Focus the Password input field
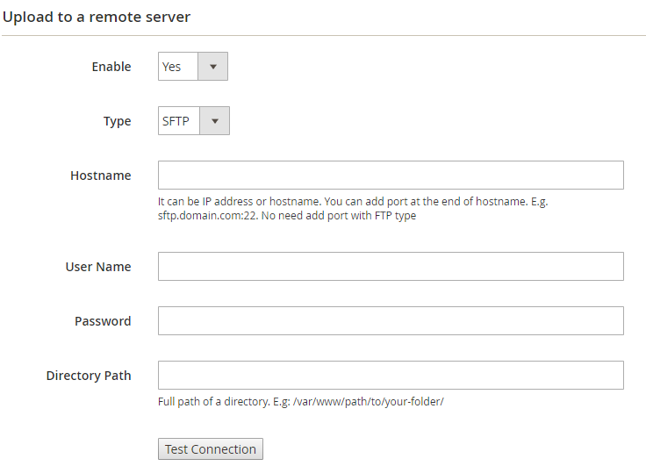646x466 pixels. point(391,321)
